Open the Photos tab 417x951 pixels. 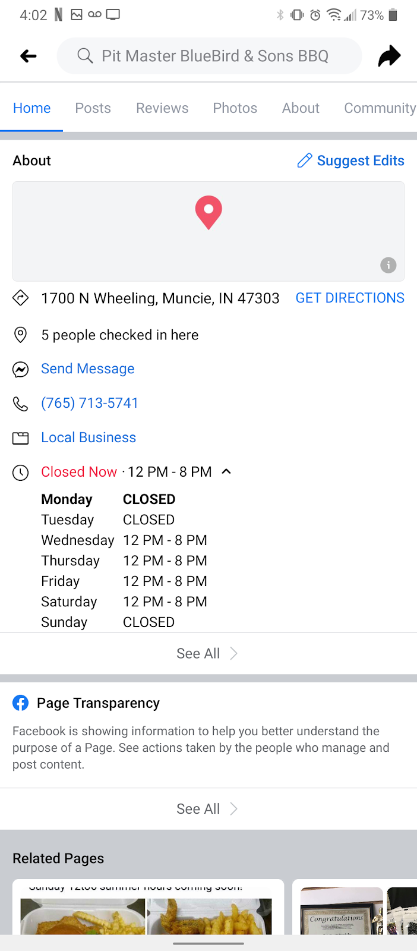point(235,108)
